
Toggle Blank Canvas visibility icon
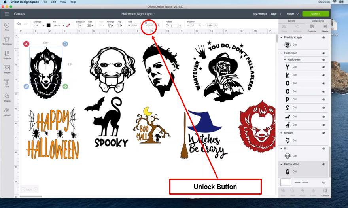click(x=323, y=182)
